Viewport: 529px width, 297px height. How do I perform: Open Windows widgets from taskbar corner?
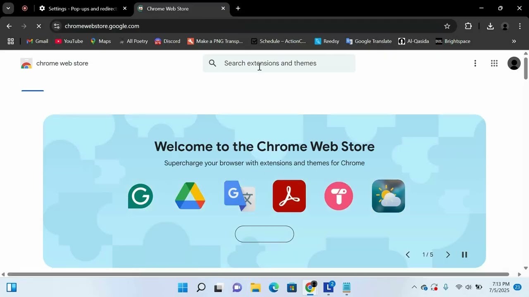pos(12,288)
